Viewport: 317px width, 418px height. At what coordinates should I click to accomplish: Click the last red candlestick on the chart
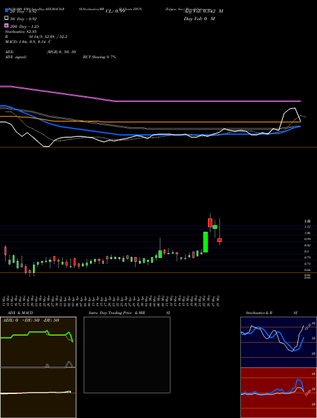[x=219, y=240]
